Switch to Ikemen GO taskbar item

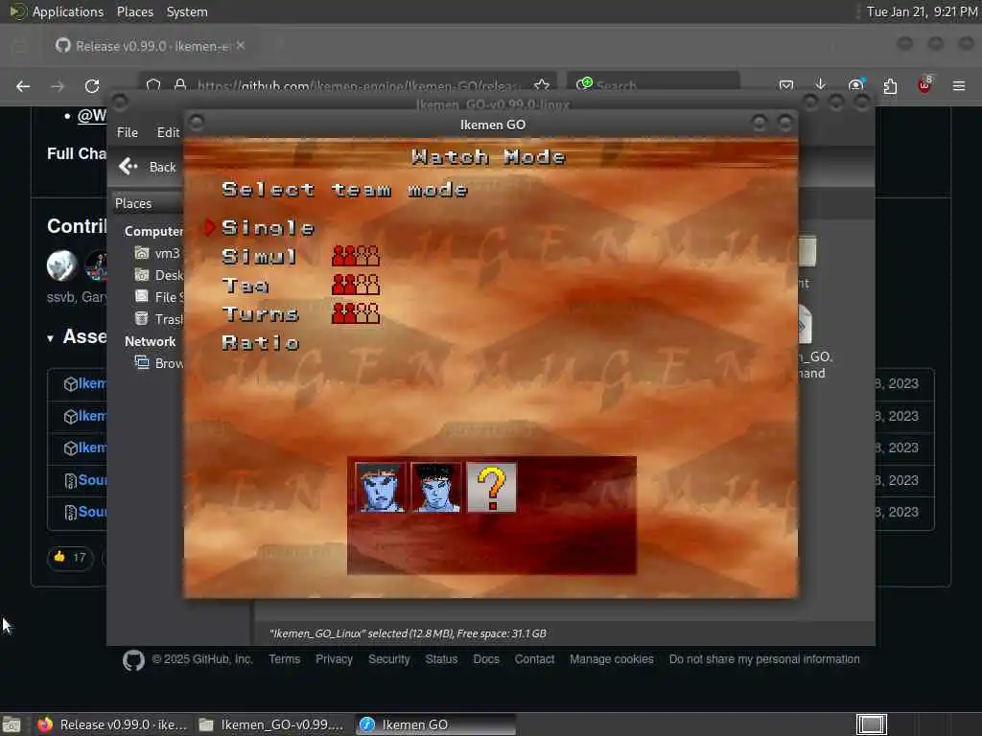click(x=435, y=724)
